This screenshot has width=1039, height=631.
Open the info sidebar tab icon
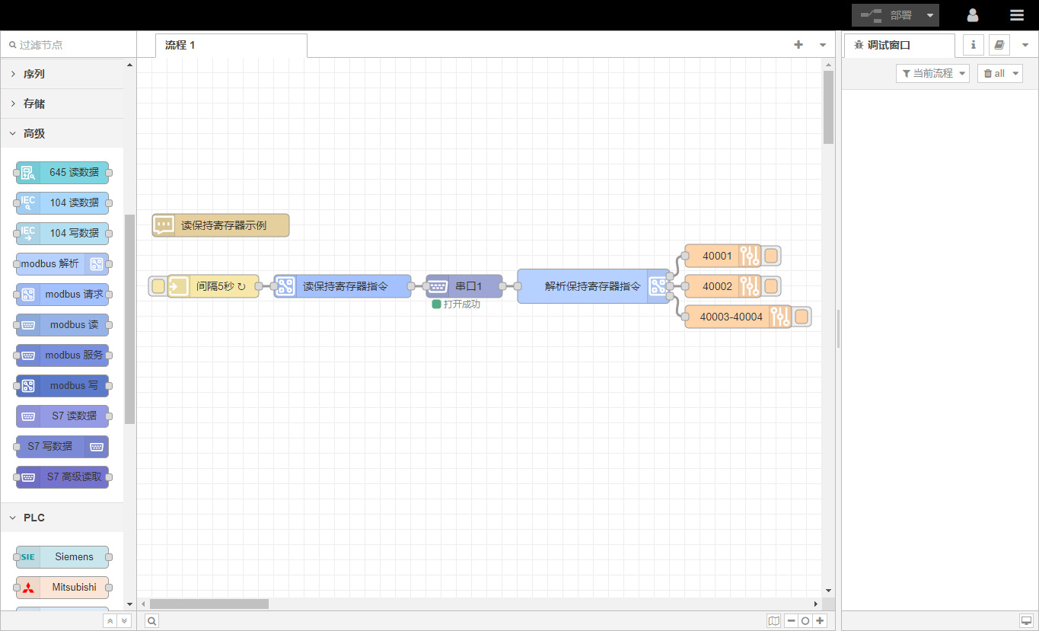[973, 45]
